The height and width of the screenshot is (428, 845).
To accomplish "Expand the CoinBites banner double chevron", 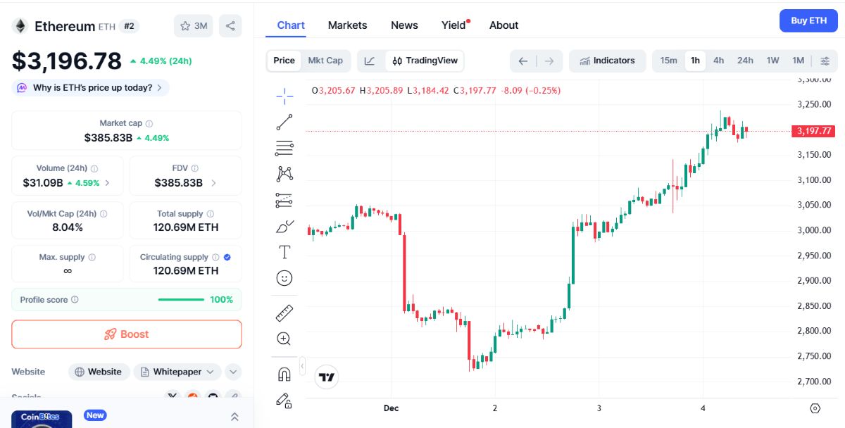I will (234, 417).
